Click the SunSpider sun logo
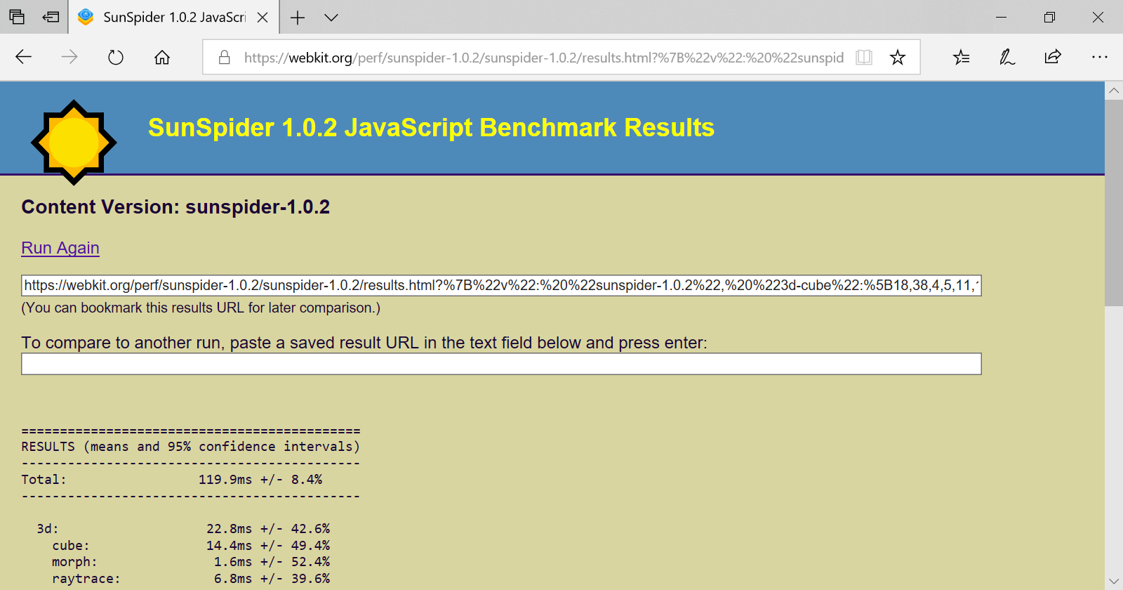Image resolution: width=1123 pixels, height=590 pixels. click(x=74, y=143)
